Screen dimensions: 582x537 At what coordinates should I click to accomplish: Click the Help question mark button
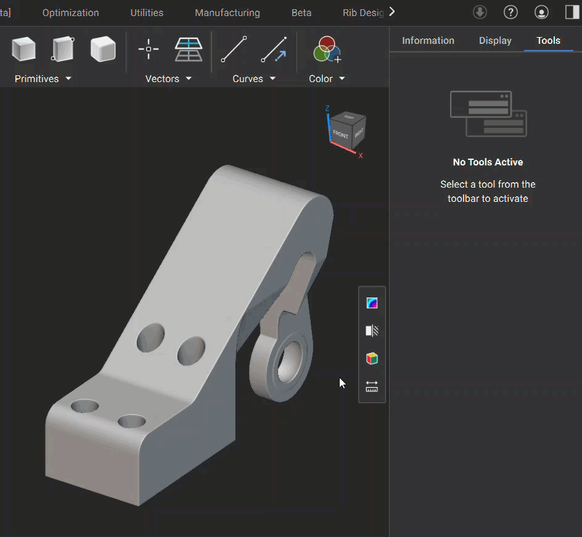pos(510,12)
